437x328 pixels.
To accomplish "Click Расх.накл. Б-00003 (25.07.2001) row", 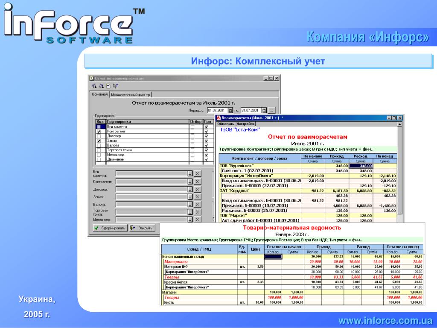I will point(308,211).
